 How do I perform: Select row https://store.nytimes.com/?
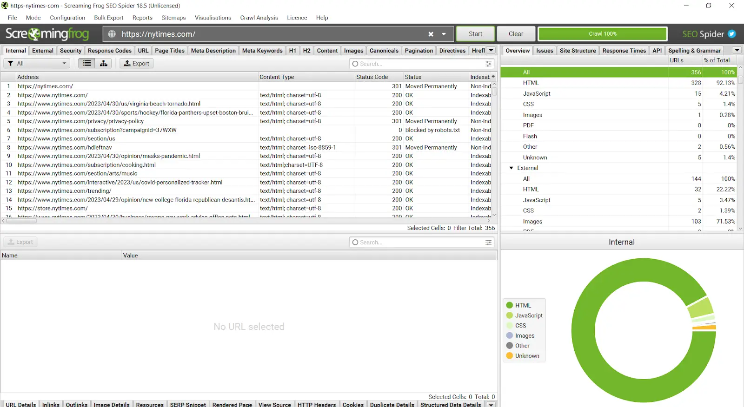point(246,209)
